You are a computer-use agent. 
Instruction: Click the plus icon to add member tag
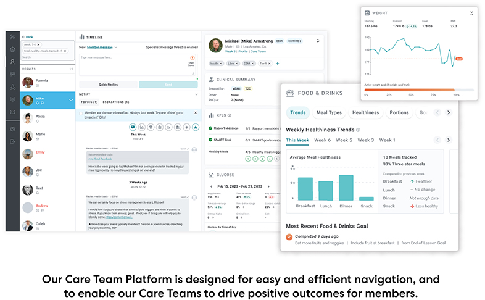click(x=277, y=63)
